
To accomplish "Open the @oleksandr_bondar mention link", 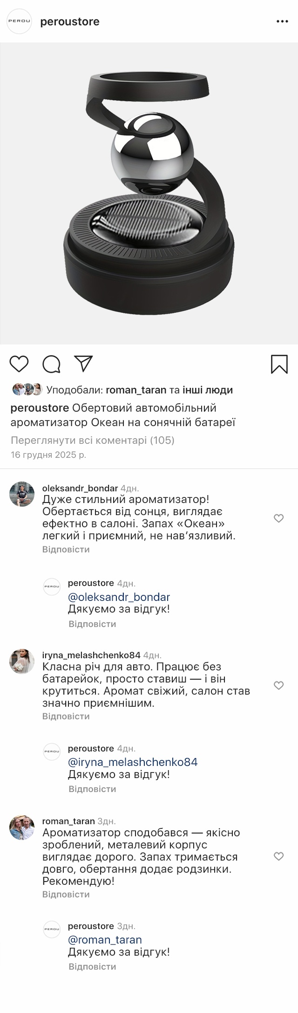I will coord(119,597).
